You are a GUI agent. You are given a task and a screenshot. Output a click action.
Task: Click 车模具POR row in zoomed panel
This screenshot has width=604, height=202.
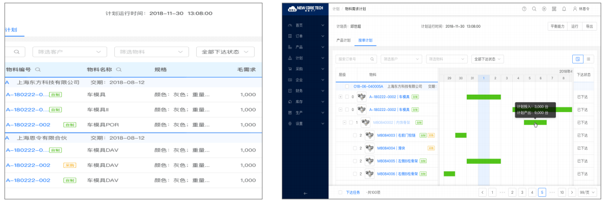133,125
